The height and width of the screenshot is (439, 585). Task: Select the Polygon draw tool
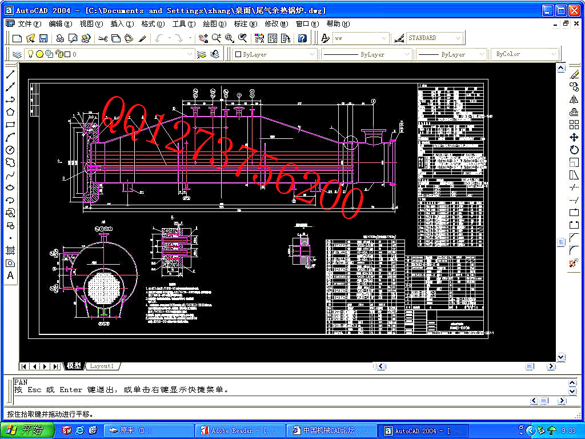click(x=10, y=112)
